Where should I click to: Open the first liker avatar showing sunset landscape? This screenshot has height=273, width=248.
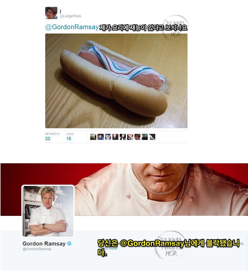93,137
